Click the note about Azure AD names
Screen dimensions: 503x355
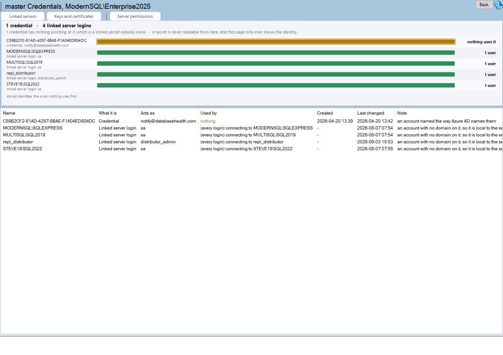click(447, 121)
